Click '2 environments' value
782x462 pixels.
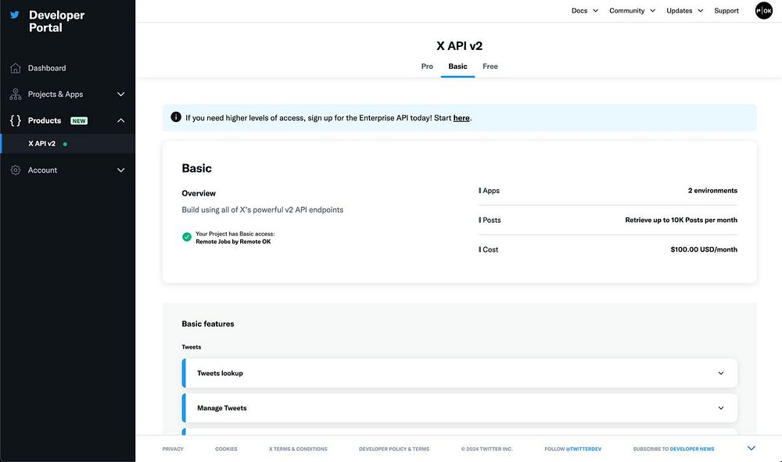click(712, 191)
